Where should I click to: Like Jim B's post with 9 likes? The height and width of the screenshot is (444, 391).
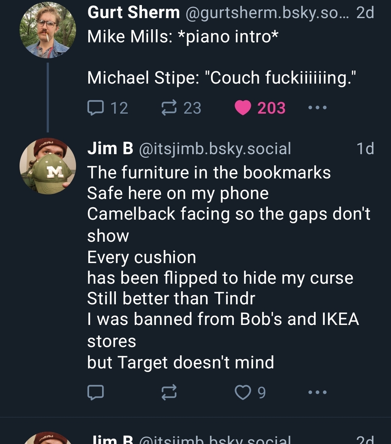(243, 392)
